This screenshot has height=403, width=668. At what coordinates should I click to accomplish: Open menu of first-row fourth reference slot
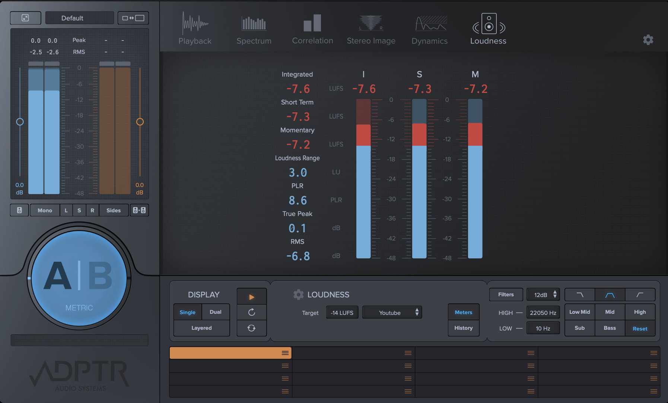654,353
